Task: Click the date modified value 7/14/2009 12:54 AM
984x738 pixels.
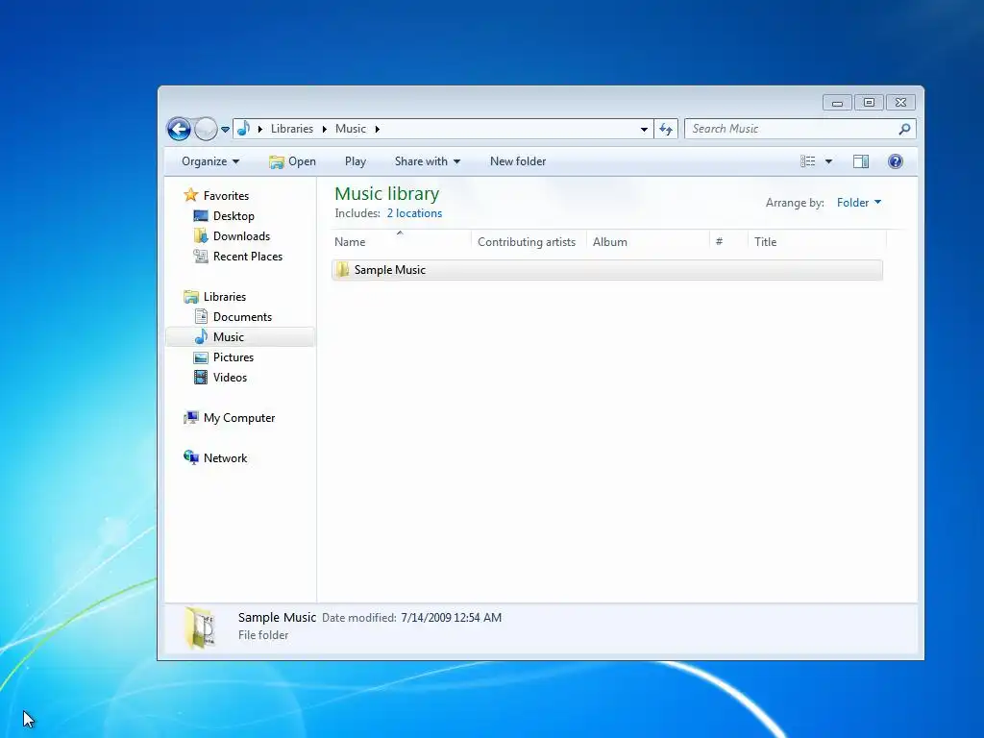Action: pos(452,618)
